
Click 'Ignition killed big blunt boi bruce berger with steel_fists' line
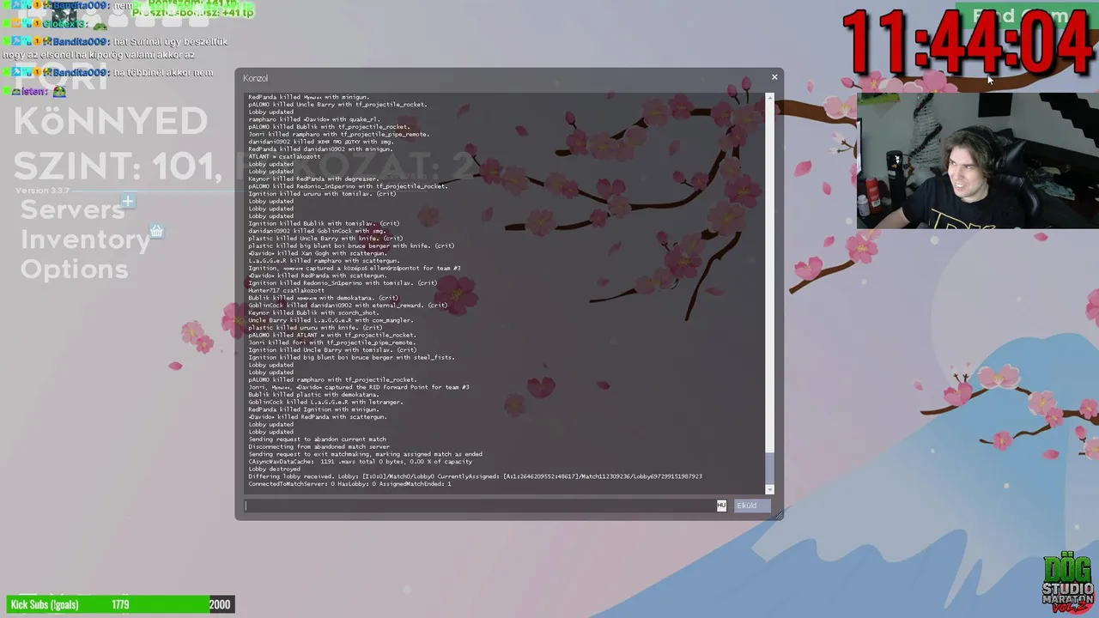point(351,357)
